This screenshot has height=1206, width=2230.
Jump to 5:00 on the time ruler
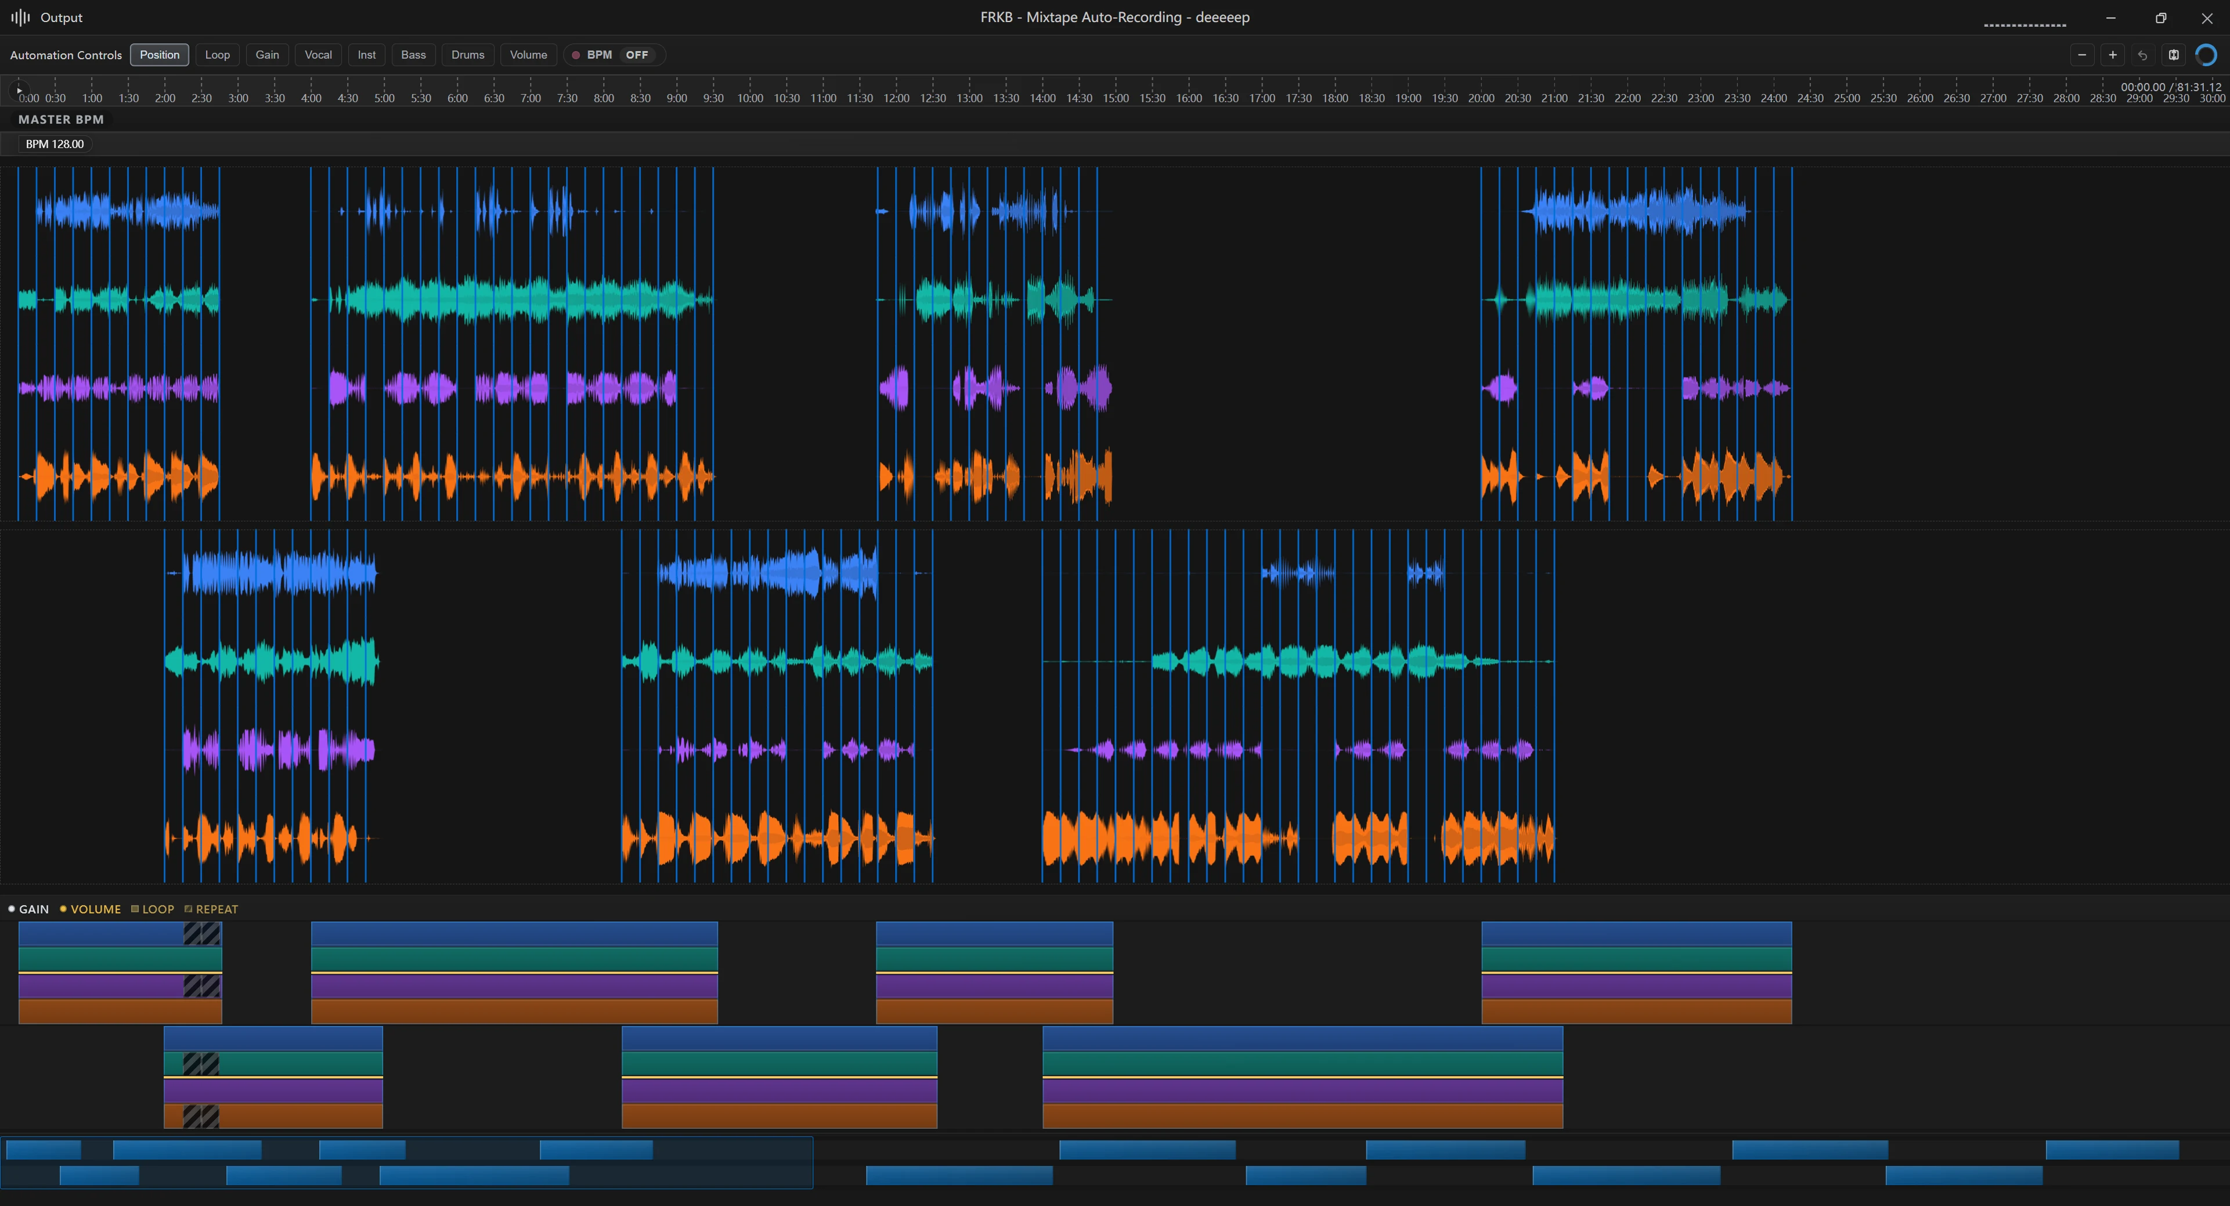coord(384,98)
